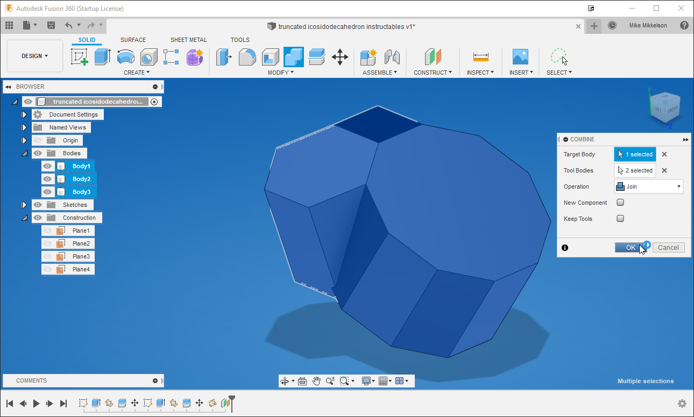Select the Extrude tool

pos(103,56)
